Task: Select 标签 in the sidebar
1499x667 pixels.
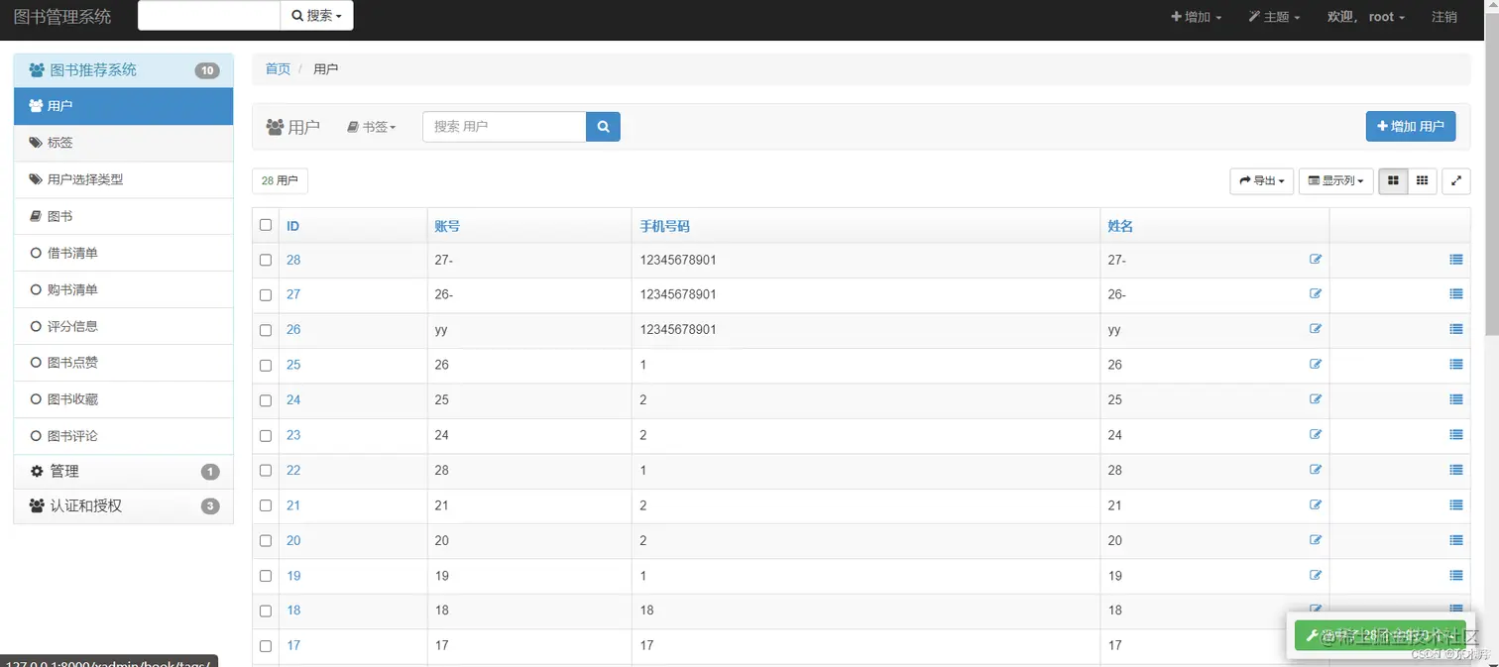Action: click(124, 143)
